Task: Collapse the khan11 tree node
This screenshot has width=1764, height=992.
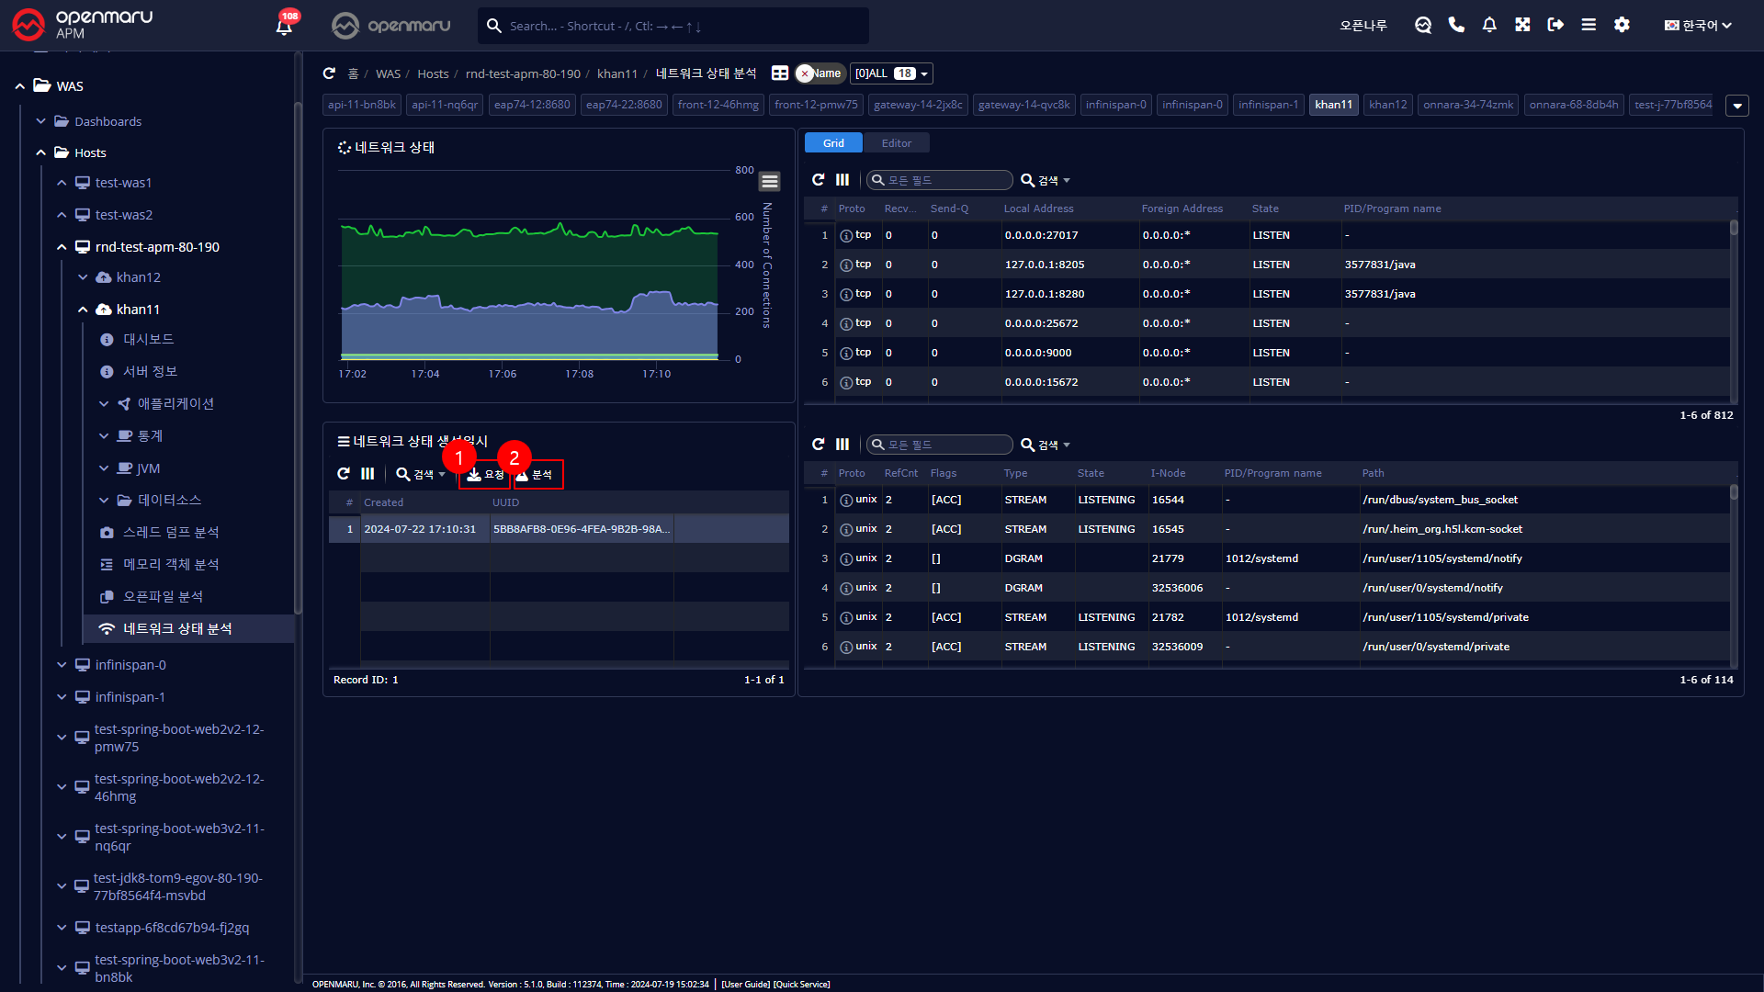Action: (x=83, y=310)
